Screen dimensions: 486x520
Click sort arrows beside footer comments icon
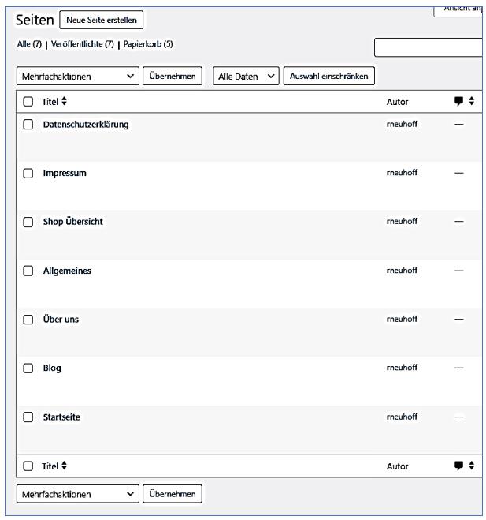pyautogui.click(x=472, y=466)
